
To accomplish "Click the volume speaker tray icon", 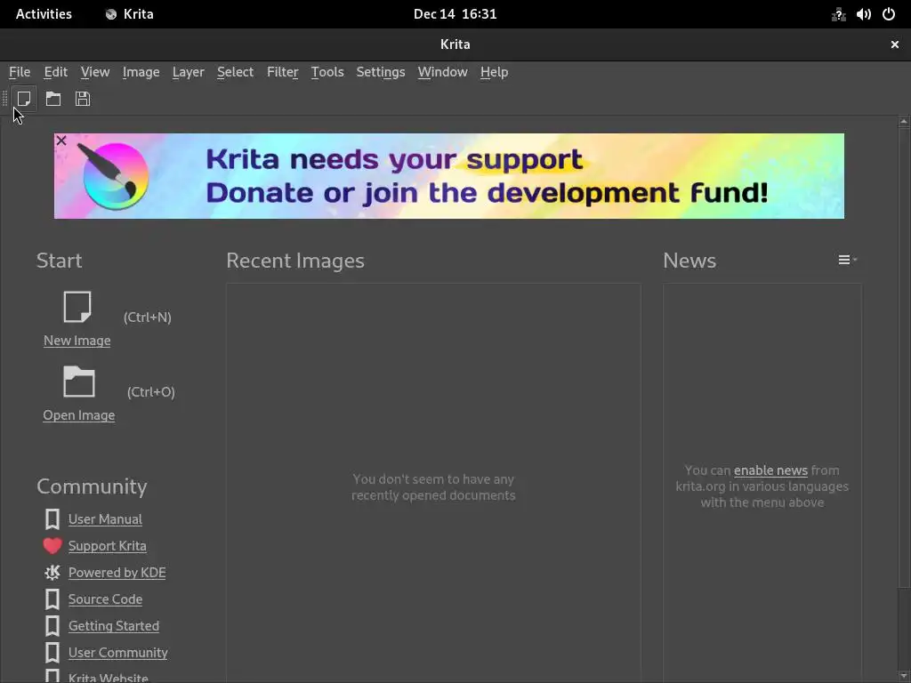I will point(863,14).
